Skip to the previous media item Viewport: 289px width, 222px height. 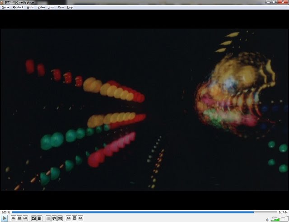point(14,218)
